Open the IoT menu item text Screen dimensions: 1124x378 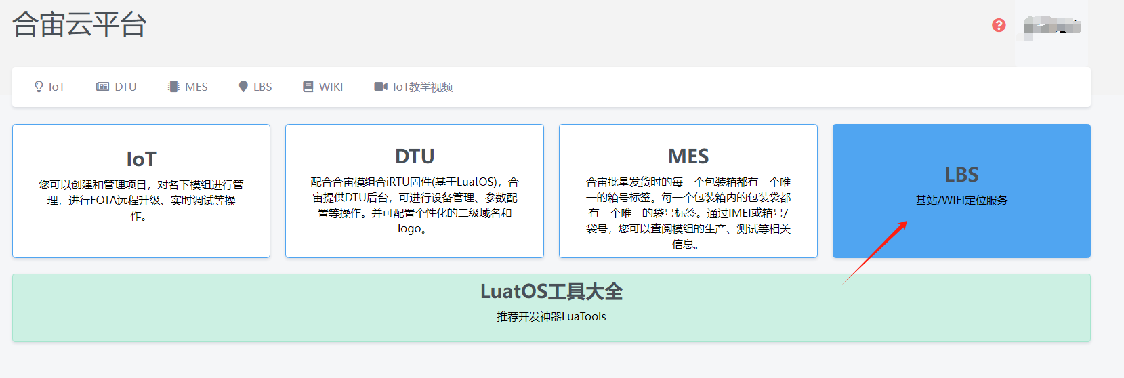click(57, 87)
